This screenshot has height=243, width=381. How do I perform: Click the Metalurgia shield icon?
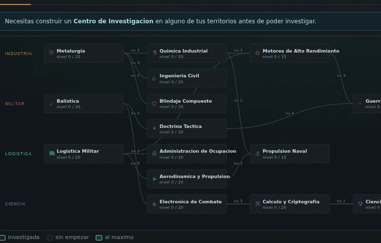51,53
